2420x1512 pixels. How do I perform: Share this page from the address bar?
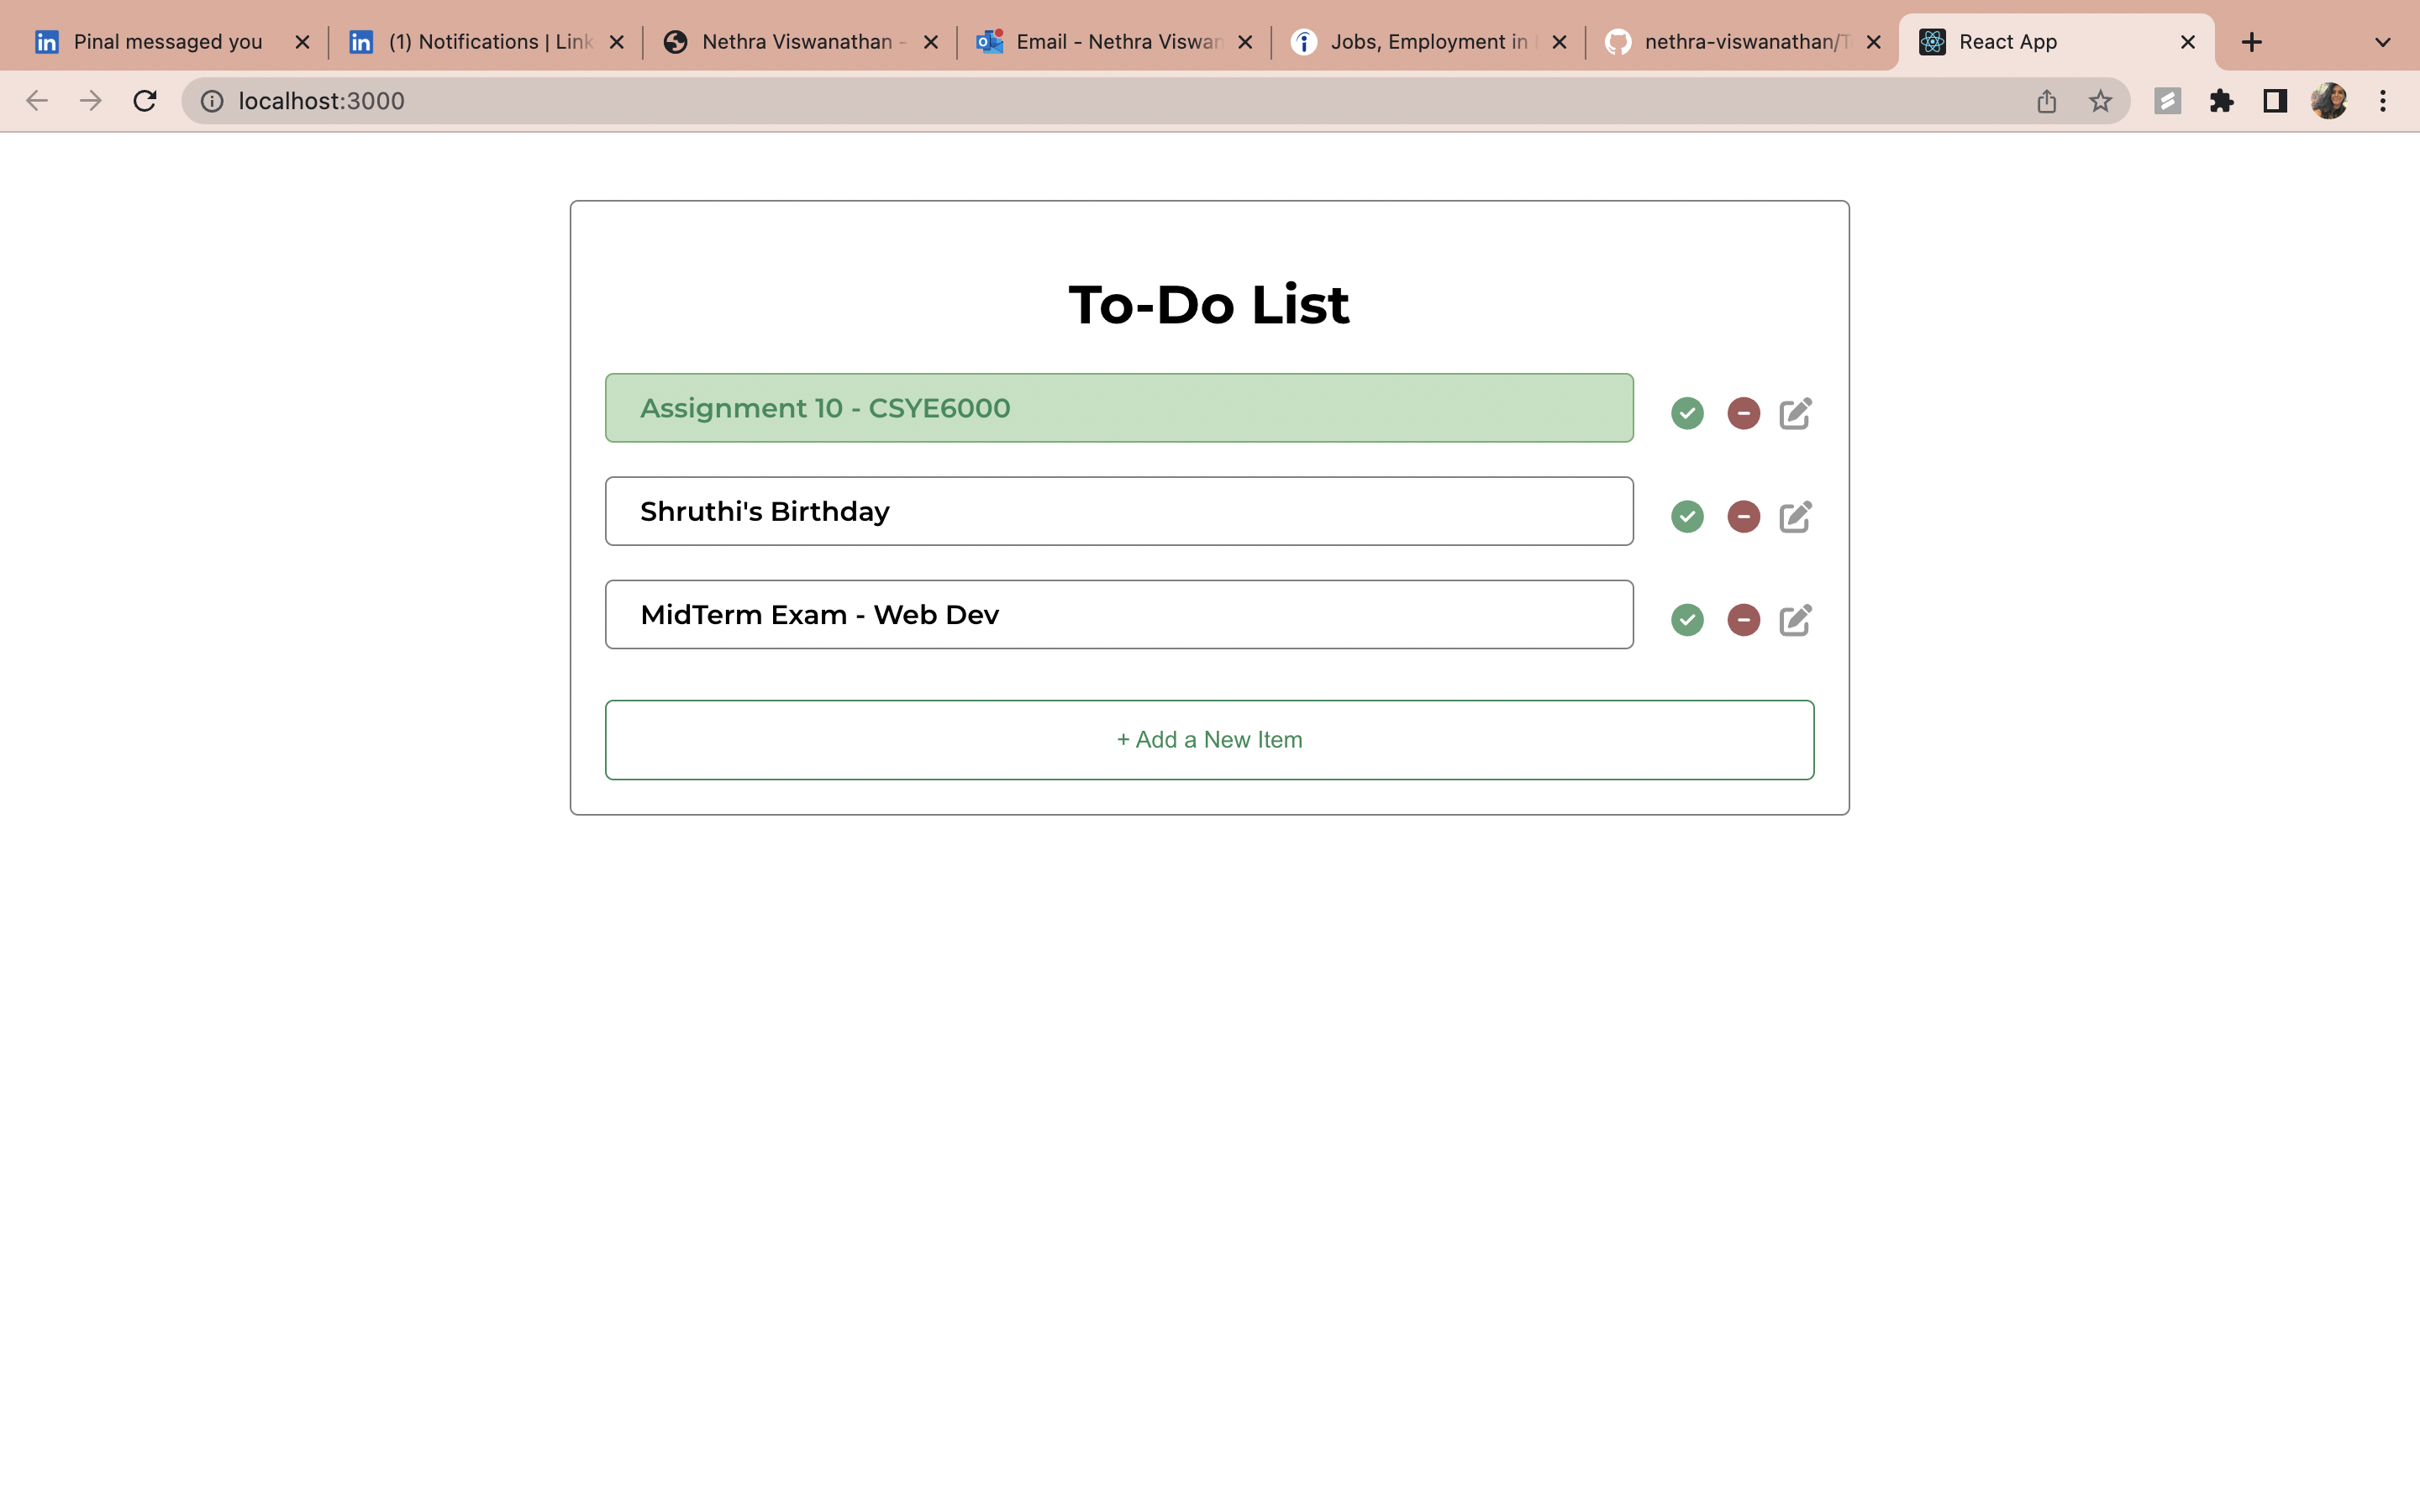2046,101
